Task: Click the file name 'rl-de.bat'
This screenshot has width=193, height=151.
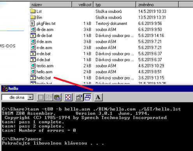Action: (x=43, y=60)
